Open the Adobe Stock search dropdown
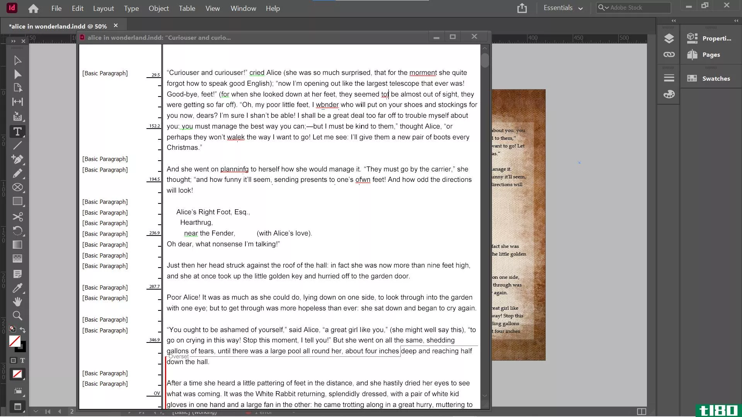The width and height of the screenshot is (742, 417). [x=607, y=7]
